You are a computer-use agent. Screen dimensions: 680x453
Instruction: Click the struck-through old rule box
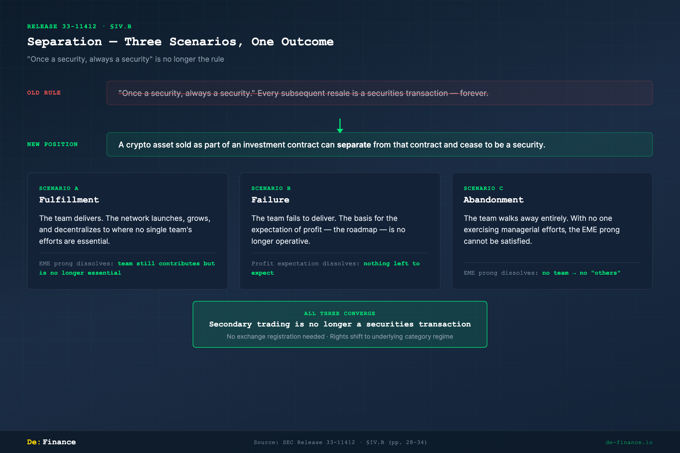[379, 93]
